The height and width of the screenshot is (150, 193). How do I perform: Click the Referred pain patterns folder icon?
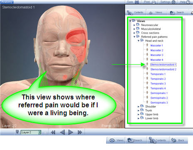click(x=138, y=36)
